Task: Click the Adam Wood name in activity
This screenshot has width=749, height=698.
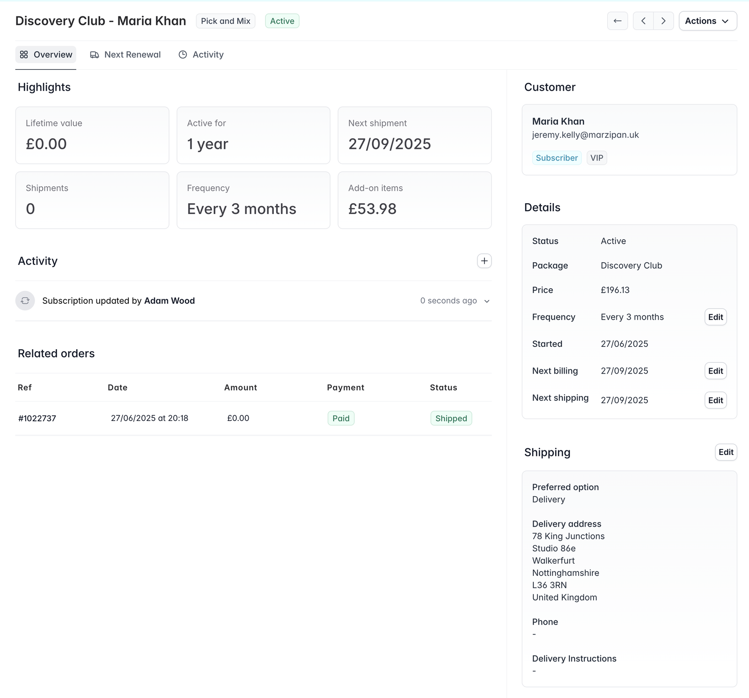Action: click(x=169, y=301)
